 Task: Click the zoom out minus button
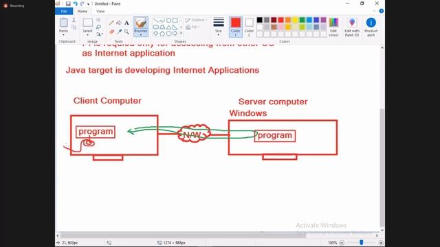[x=342, y=243]
